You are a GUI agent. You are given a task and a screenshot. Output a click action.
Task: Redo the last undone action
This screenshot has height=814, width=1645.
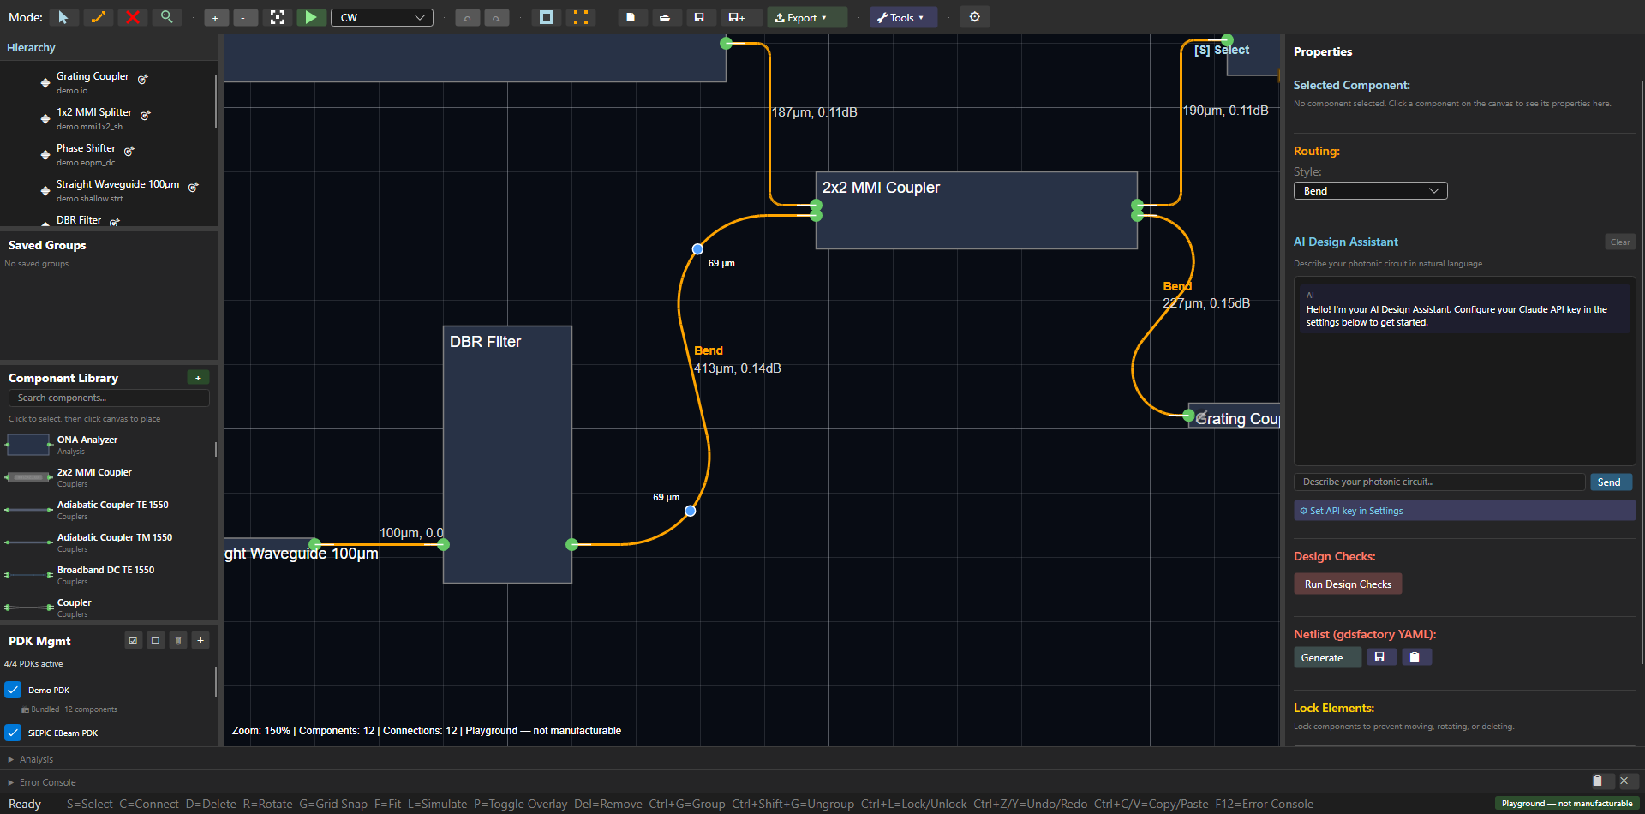[496, 17]
